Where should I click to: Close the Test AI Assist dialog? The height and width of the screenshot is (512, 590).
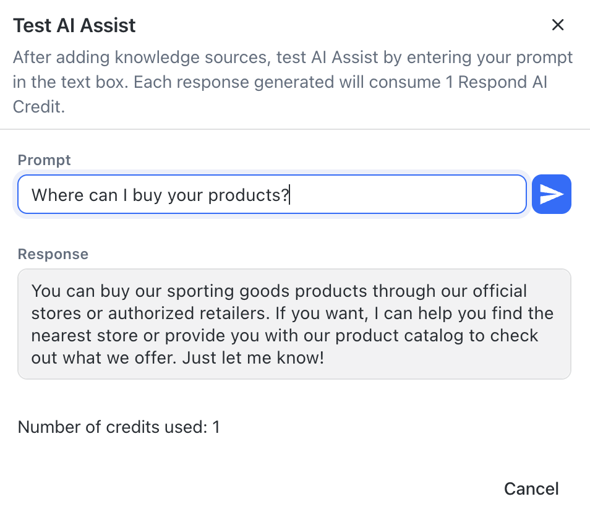point(558,25)
